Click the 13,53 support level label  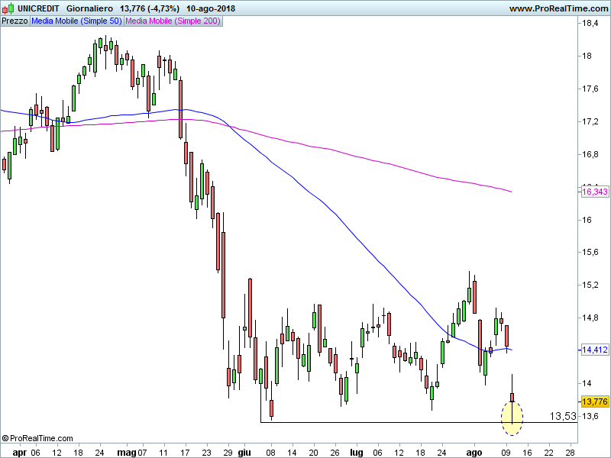[x=563, y=416]
